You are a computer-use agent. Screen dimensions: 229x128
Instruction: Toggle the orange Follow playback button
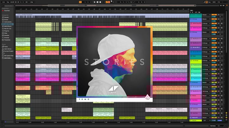click(80, 2)
